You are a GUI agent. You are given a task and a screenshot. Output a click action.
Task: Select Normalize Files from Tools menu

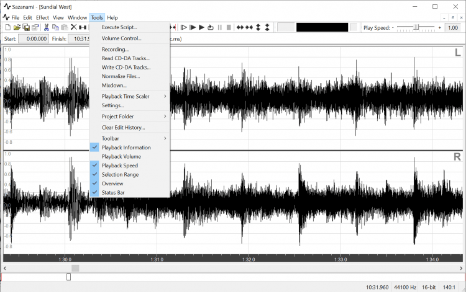pyautogui.click(x=121, y=76)
